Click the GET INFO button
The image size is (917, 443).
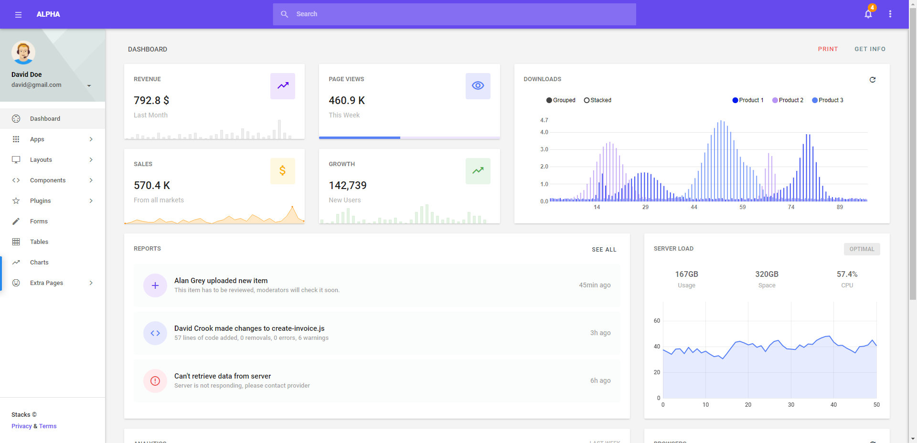[870, 49]
